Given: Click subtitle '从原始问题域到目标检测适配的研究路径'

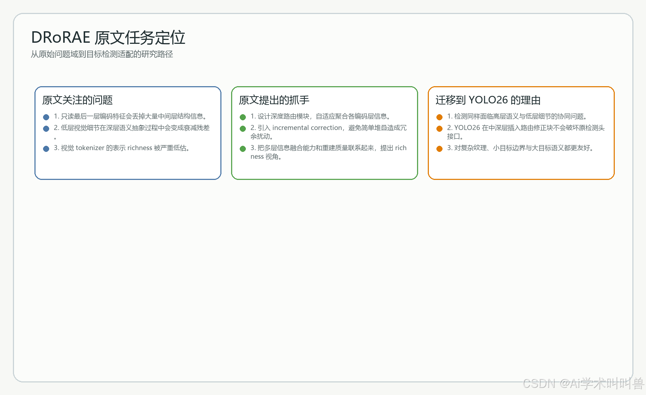Looking at the screenshot, I should point(102,54).
